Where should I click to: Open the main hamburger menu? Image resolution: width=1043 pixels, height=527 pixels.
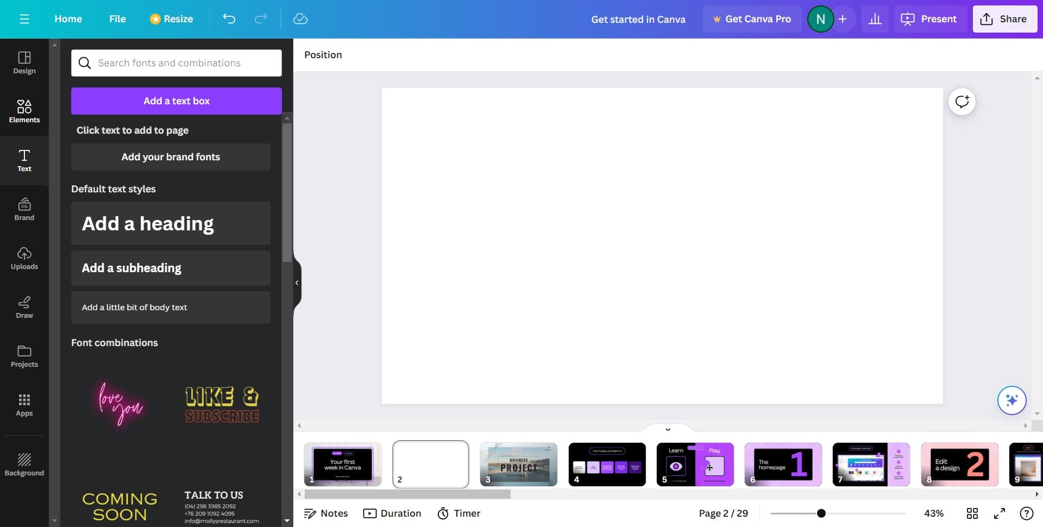[x=24, y=18]
